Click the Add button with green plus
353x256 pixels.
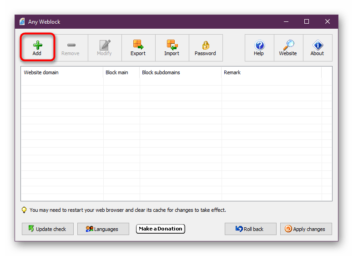click(37, 47)
